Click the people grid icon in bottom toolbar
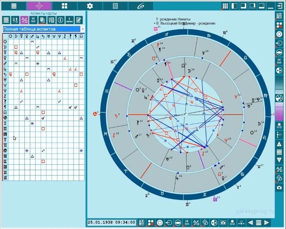Viewport: 286px width, 229px height. tap(142, 223)
